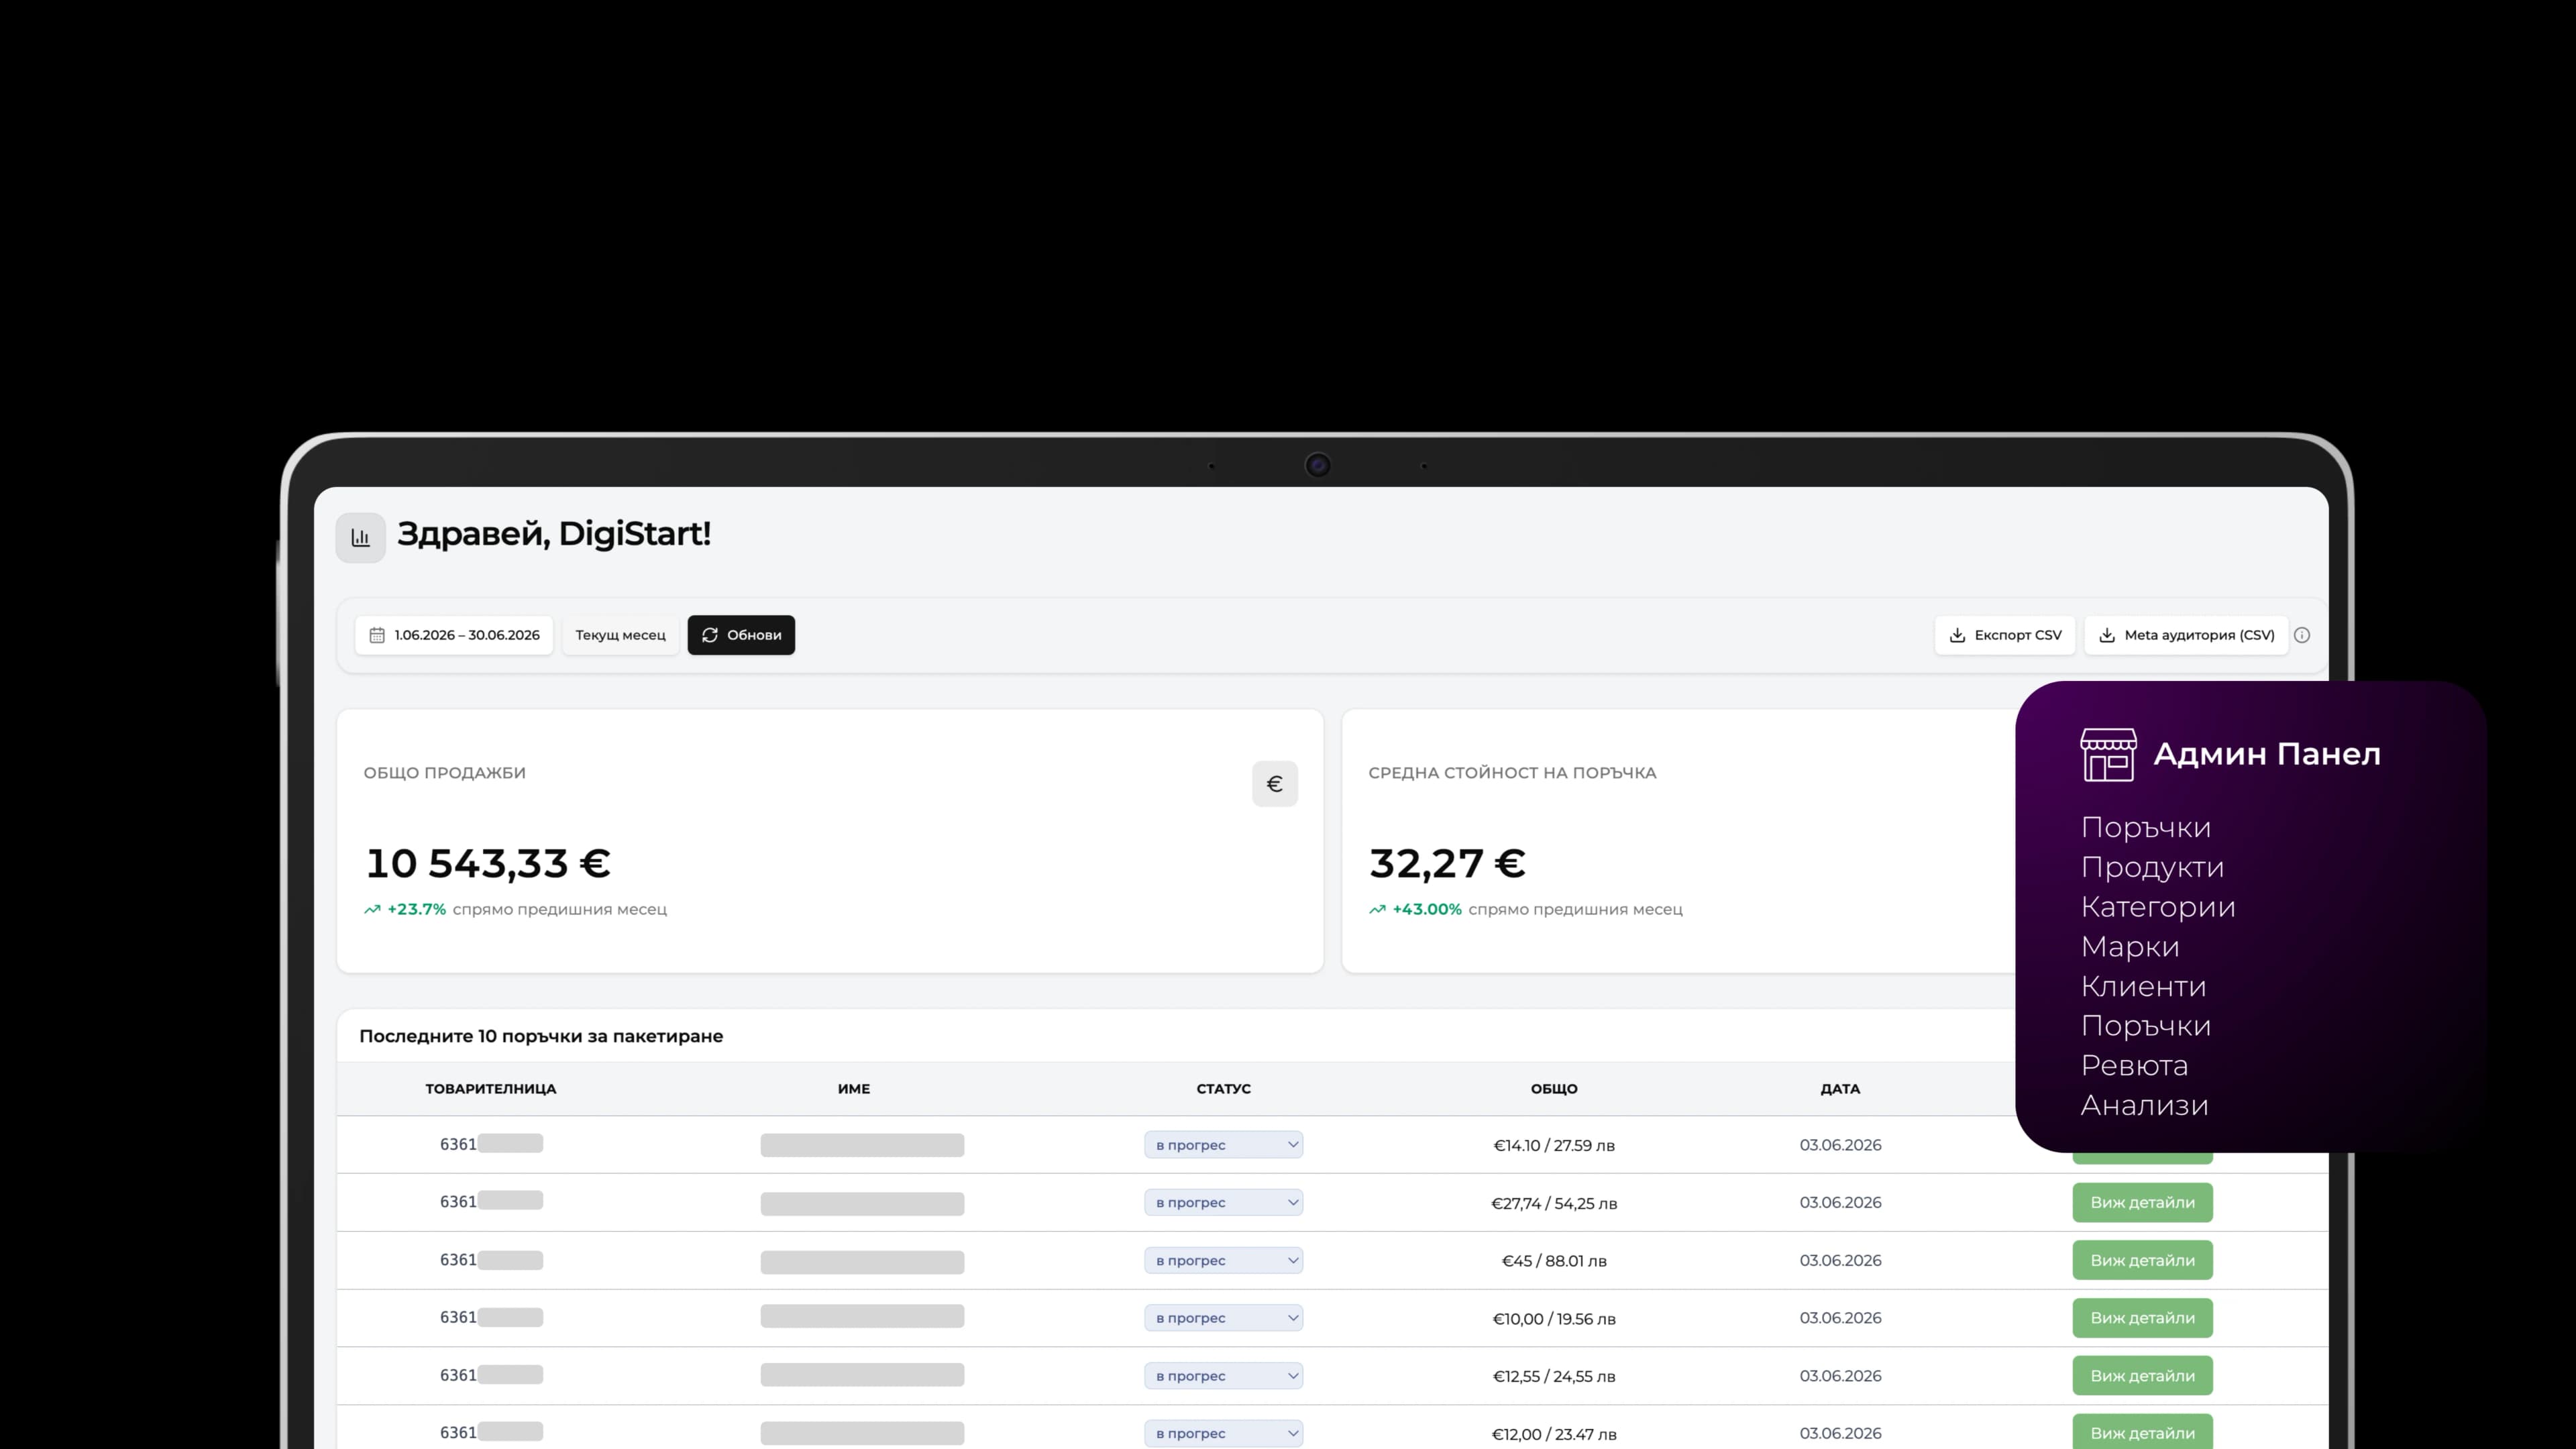Click the Статус column header

[1223, 1089]
